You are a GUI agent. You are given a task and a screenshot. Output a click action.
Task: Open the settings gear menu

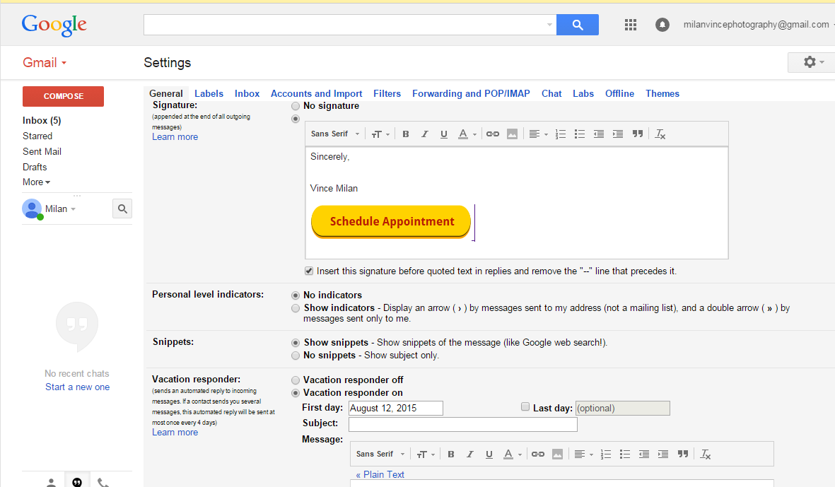pos(813,62)
